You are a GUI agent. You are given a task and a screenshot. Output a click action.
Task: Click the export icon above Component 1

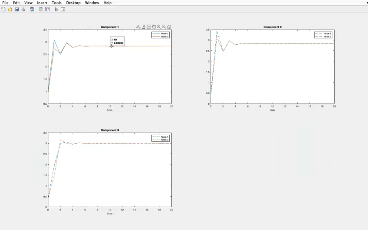point(138,27)
